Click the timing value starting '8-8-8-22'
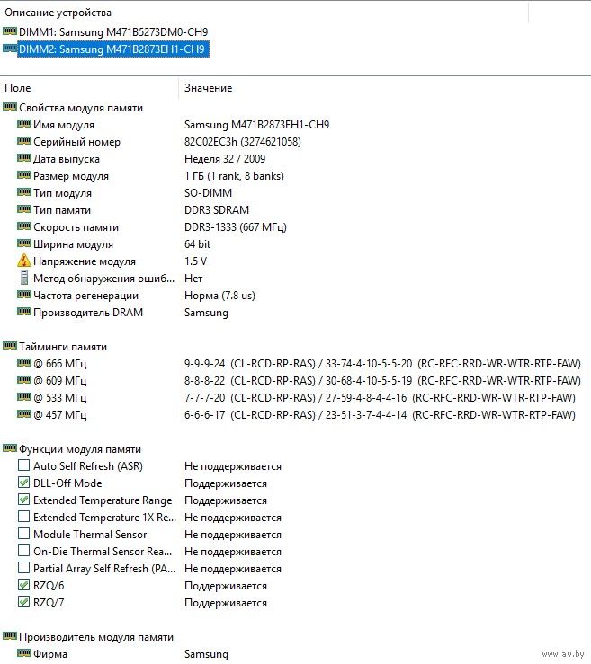This screenshot has height=664, width=591. pos(382,381)
